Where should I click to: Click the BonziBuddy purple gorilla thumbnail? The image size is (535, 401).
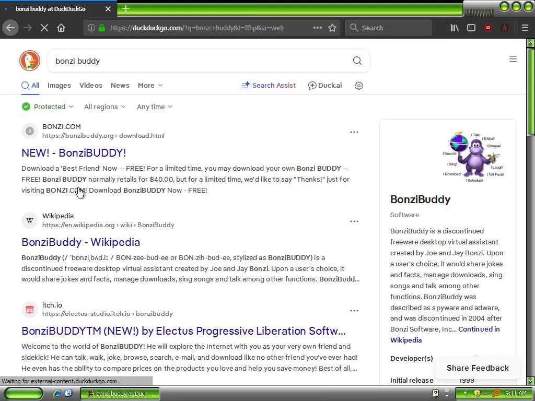pyautogui.click(x=473, y=157)
